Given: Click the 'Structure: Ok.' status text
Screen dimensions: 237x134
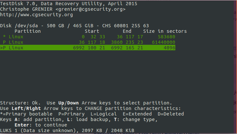Looking at the screenshot, I should pyautogui.click(x=20, y=103).
